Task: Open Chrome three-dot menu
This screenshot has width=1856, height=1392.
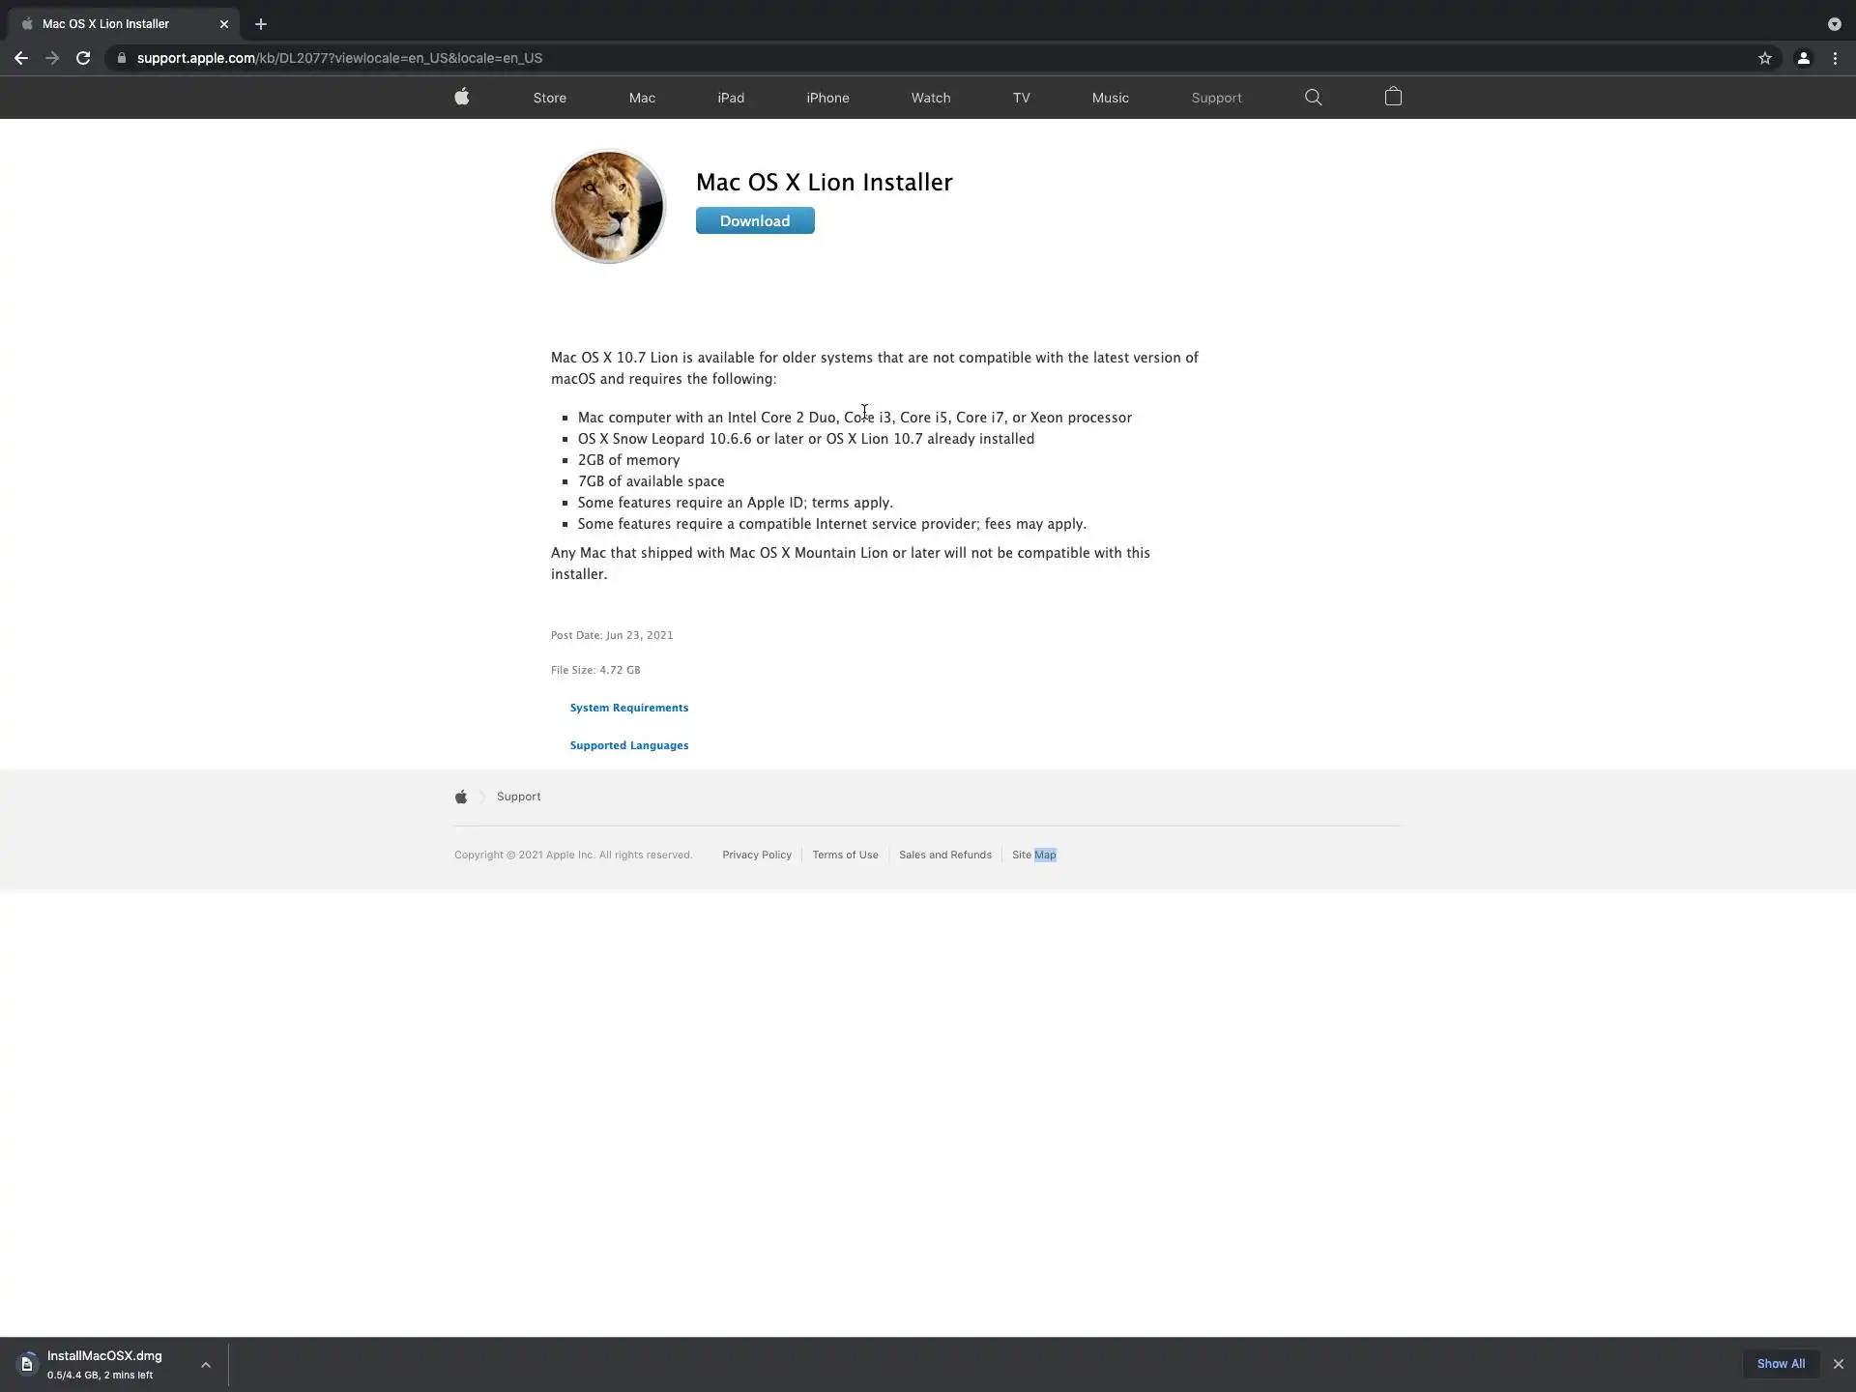Action: 1835,58
